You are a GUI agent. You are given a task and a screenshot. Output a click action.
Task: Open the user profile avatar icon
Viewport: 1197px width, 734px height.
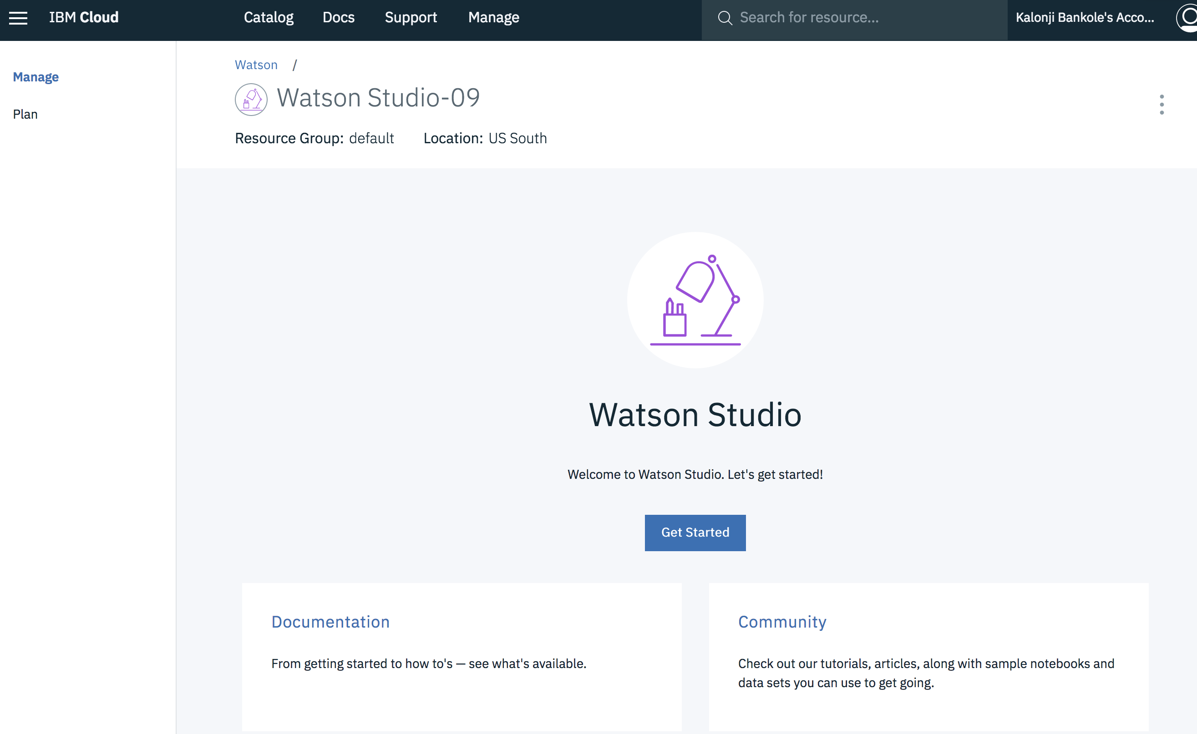tap(1188, 18)
